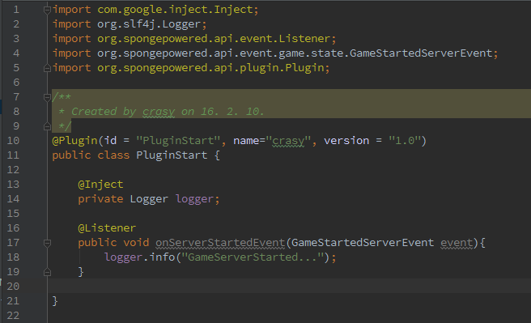Click line number 20 in the gutter

pos(13,287)
